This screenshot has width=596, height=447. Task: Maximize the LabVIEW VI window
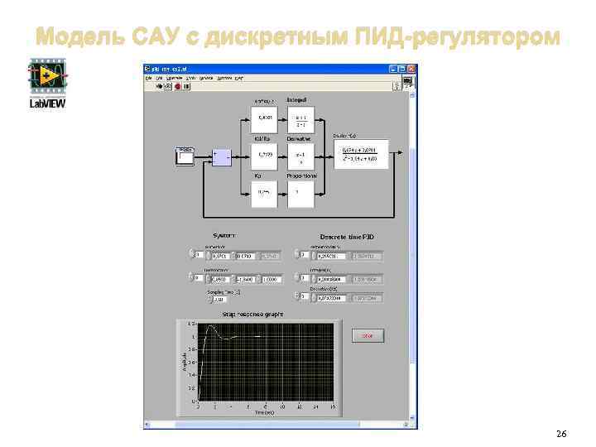(402, 69)
